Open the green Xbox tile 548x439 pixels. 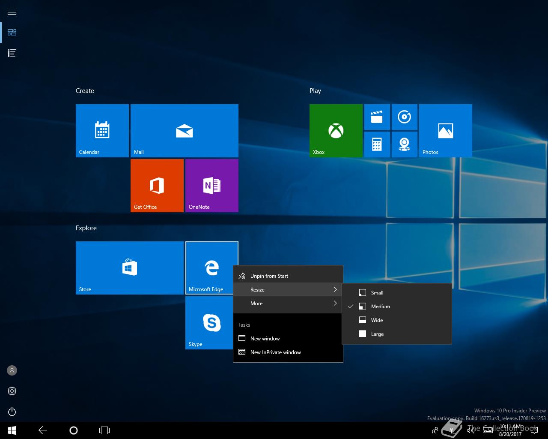click(x=336, y=131)
